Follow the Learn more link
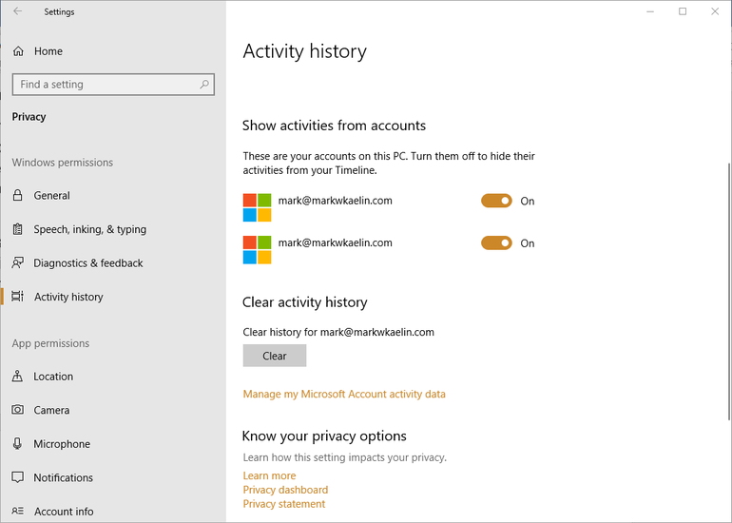Screen dimensions: 732x523 pos(269,475)
